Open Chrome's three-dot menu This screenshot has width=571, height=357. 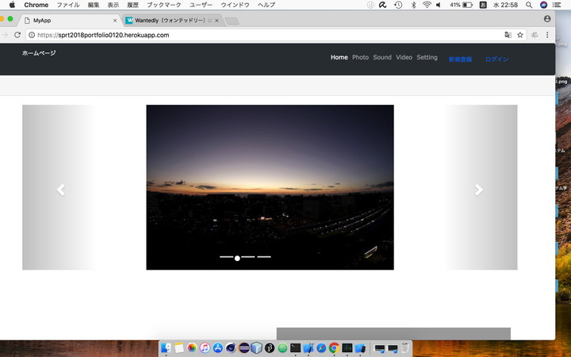(547, 35)
